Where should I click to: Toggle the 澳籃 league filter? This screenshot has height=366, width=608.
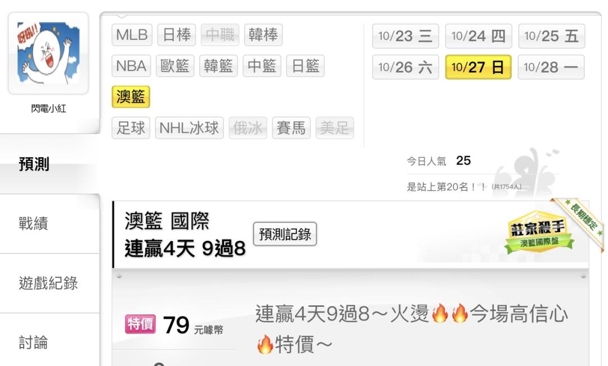(x=131, y=97)
